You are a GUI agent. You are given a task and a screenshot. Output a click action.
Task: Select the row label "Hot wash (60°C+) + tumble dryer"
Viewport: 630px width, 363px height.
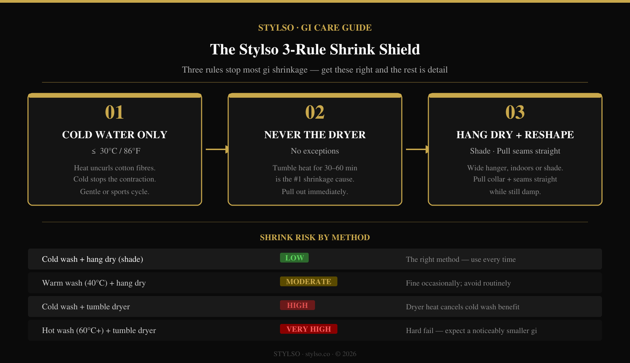99,330
